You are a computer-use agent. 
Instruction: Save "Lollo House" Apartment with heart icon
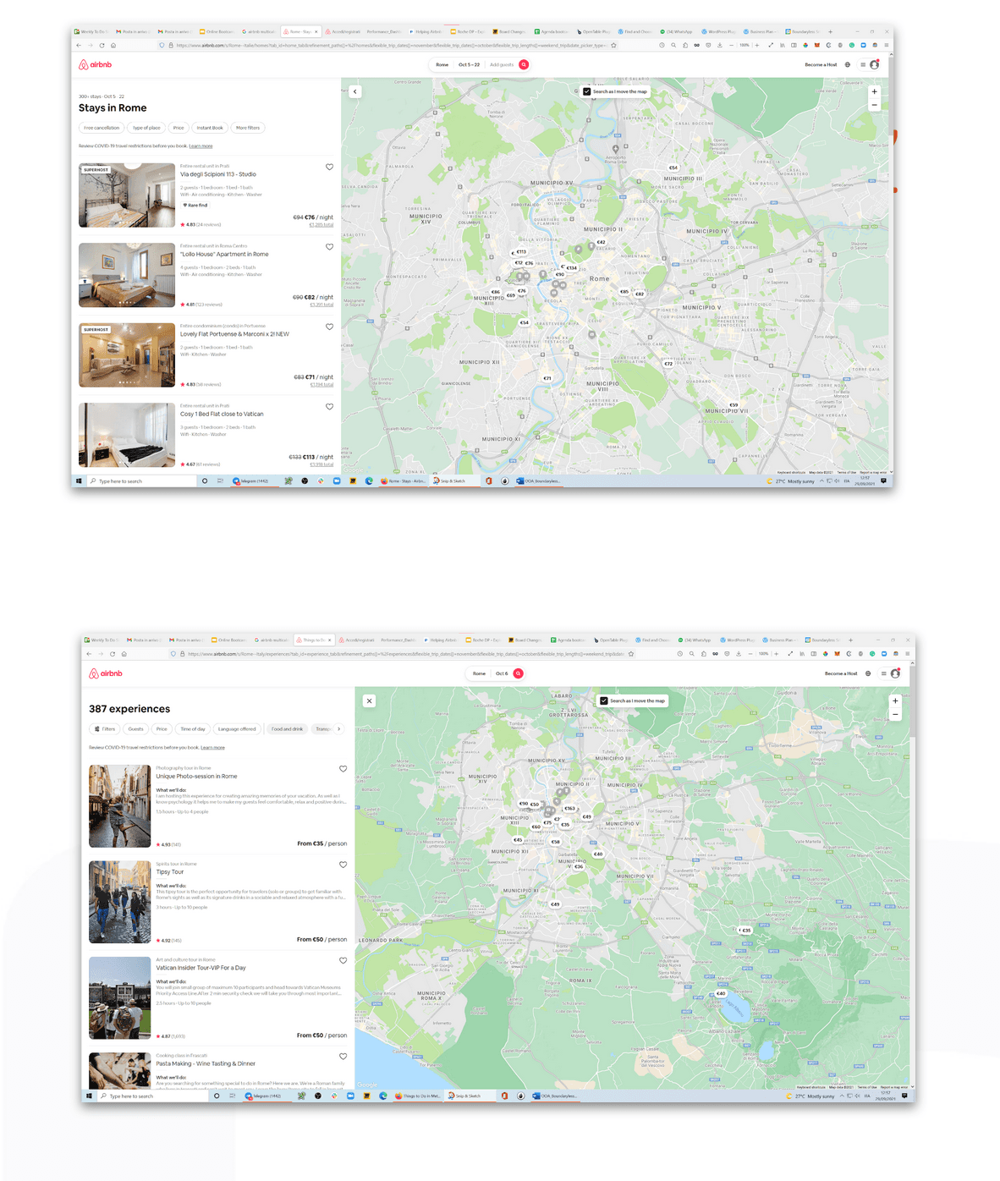[329, 247]
